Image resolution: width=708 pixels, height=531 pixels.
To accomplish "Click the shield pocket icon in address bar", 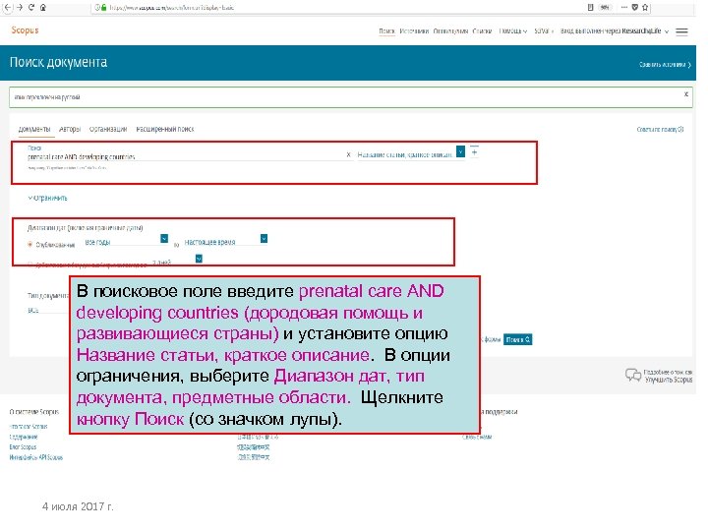I will (635, 7).
